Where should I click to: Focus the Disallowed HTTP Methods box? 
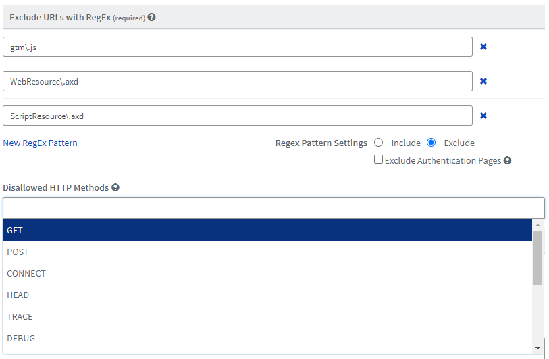coord(273,208)
